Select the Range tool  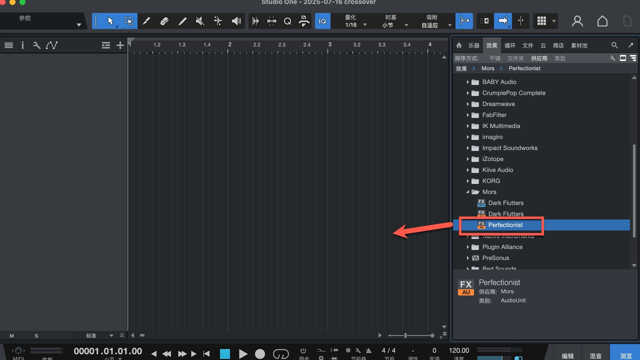(x=129, y=21)
